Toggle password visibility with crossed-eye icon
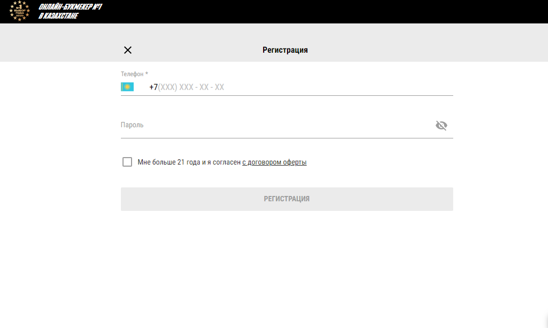548x328 pixels. [x=441, y=125]
